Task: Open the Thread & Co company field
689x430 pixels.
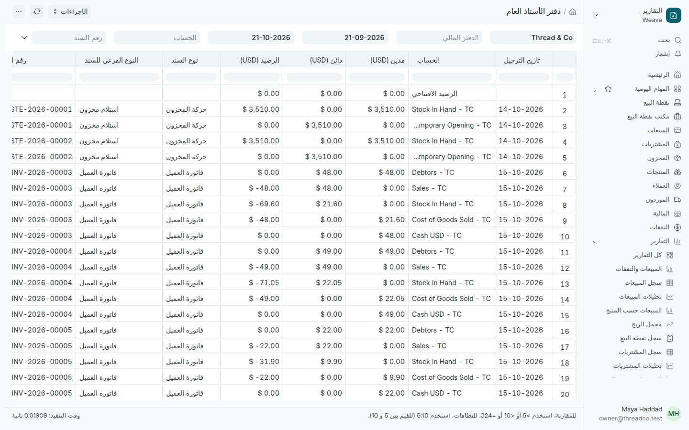Action: (x=533, y=38)
